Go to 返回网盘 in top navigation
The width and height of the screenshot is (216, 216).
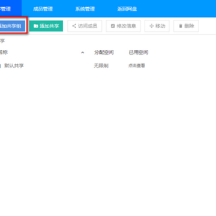(127, 9)
